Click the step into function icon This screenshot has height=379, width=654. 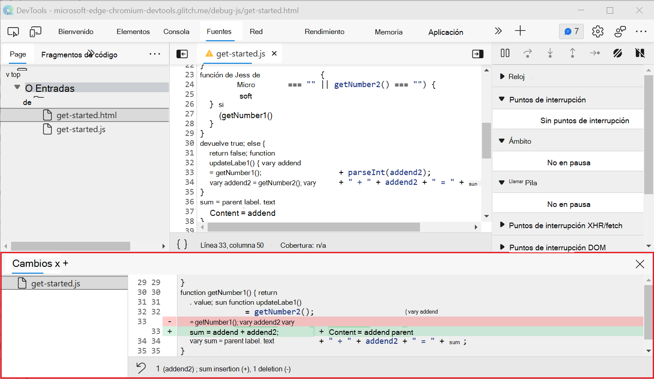(550, 53)
